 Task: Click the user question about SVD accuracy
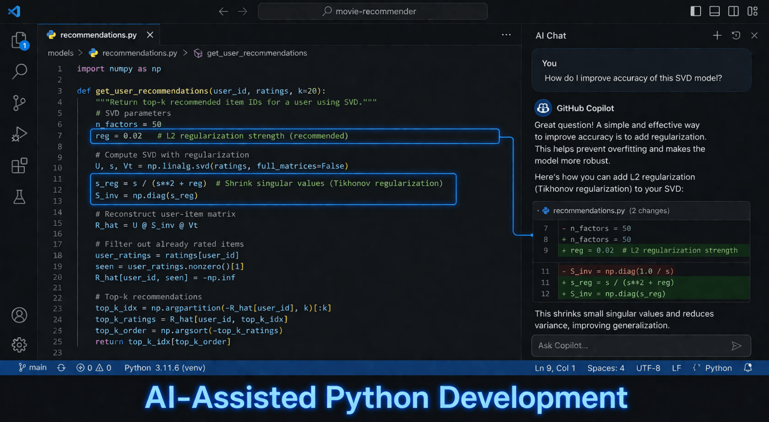pos(633,78)
